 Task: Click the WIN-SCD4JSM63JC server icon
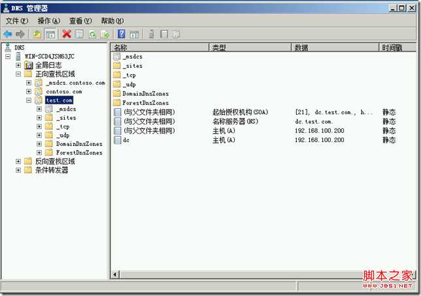(18, 56)
